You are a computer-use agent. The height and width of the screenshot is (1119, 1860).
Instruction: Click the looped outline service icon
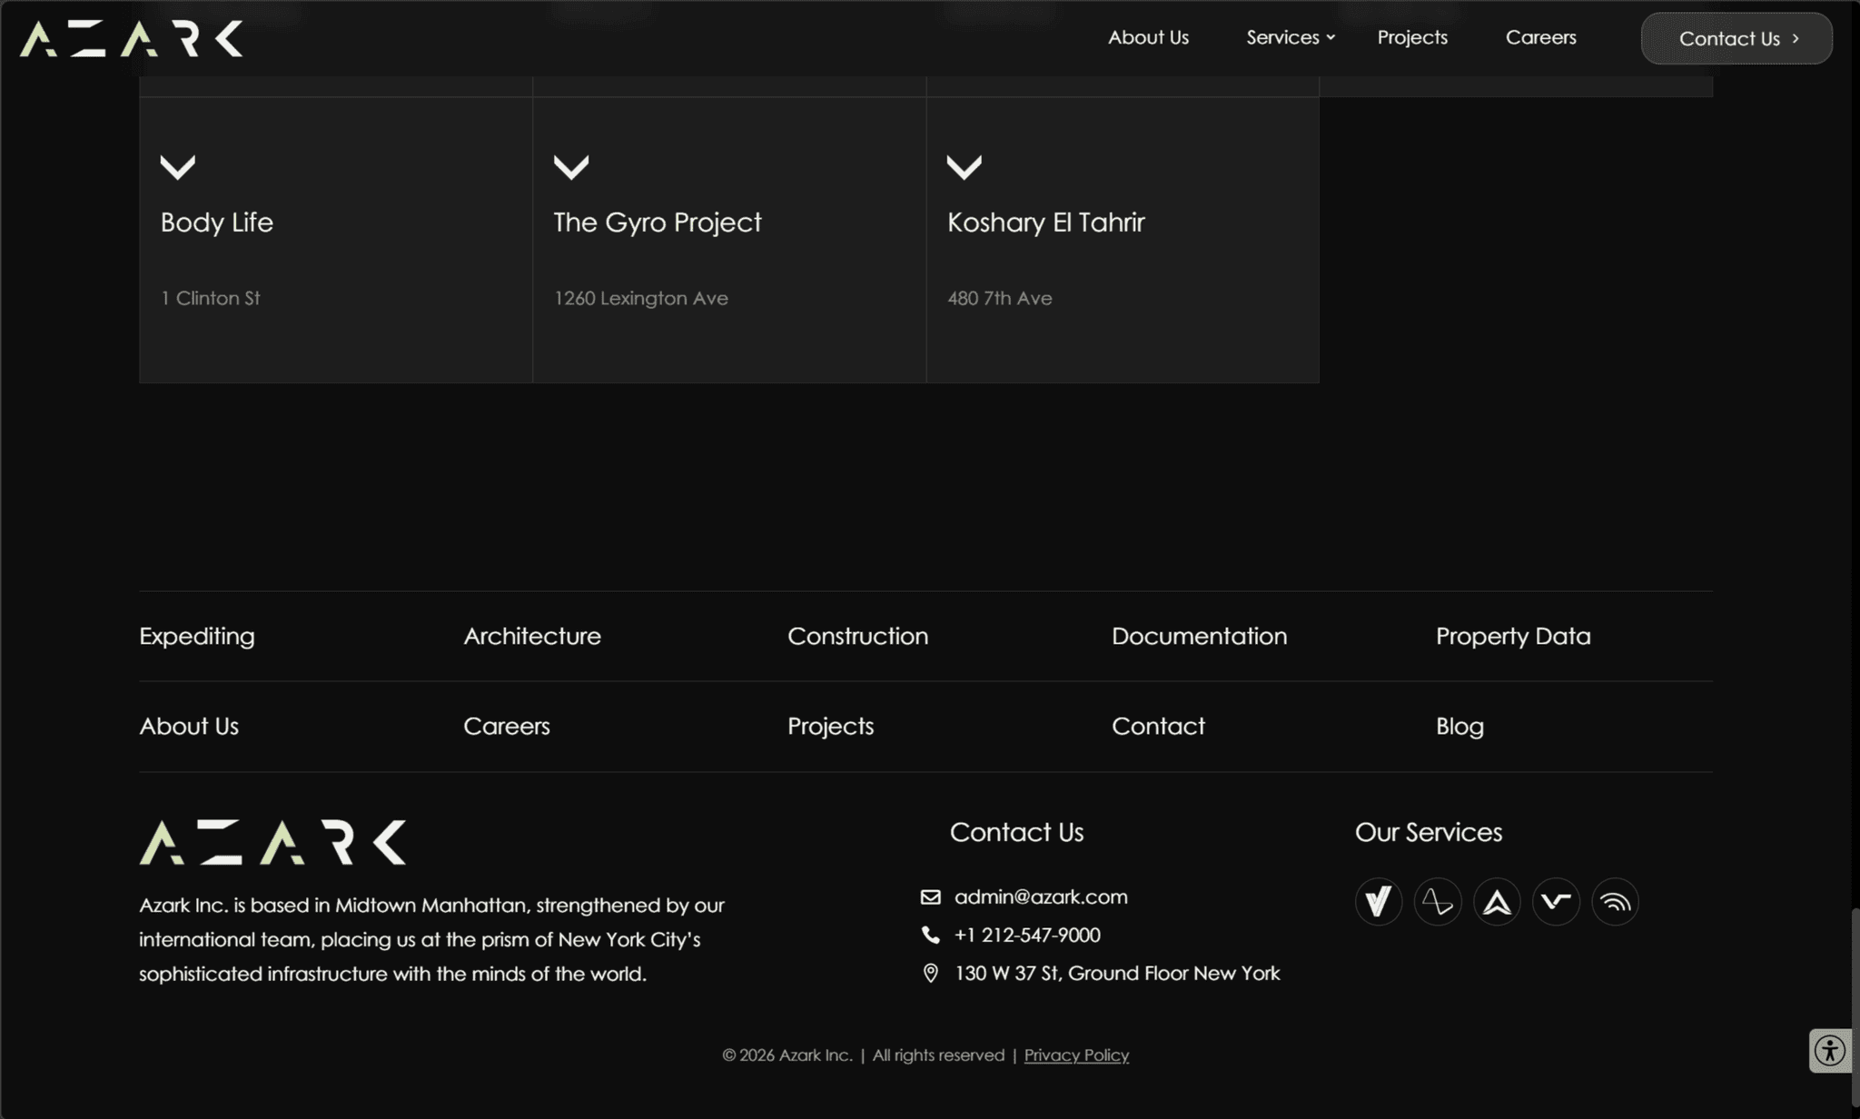pos(1438,902)
